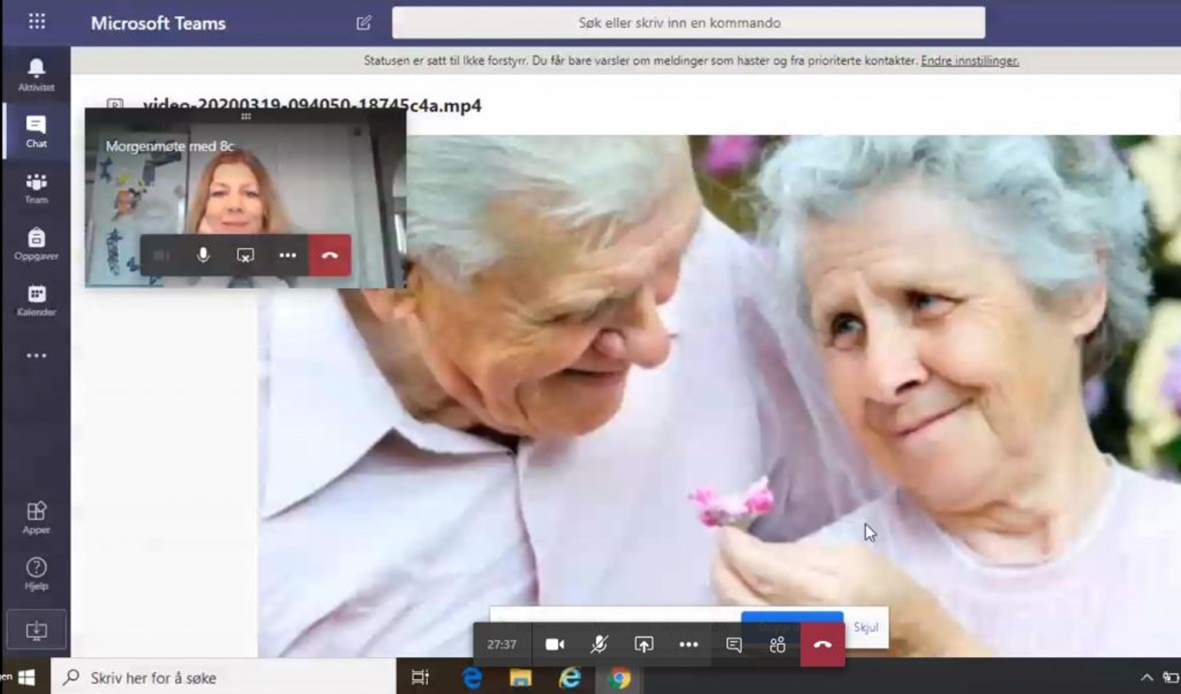The height and width of the screenshot is (694, 1181).
Task: Open share screen tray in meeting bar
Action: (x=643, y=645)
